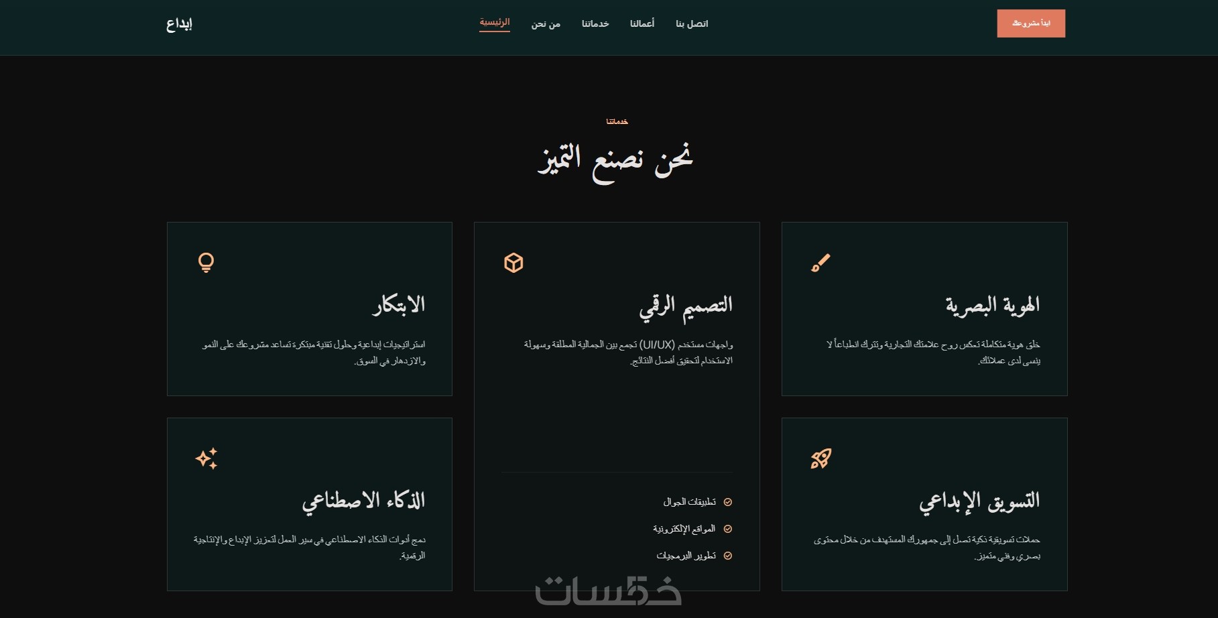Screen dimensions: 1218x618
Task: Open اتصل بنا navigation link
Action: 692,24
